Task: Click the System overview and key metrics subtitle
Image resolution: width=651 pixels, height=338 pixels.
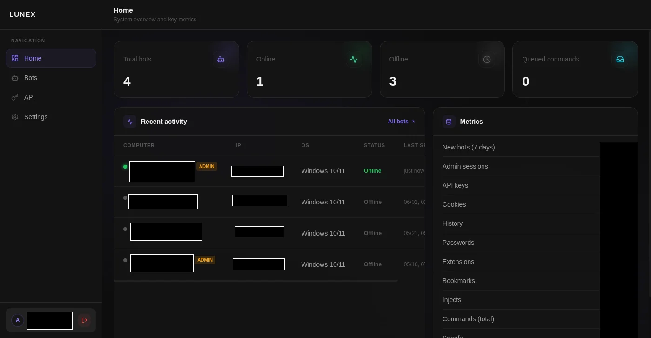Action: pos(155,20)
